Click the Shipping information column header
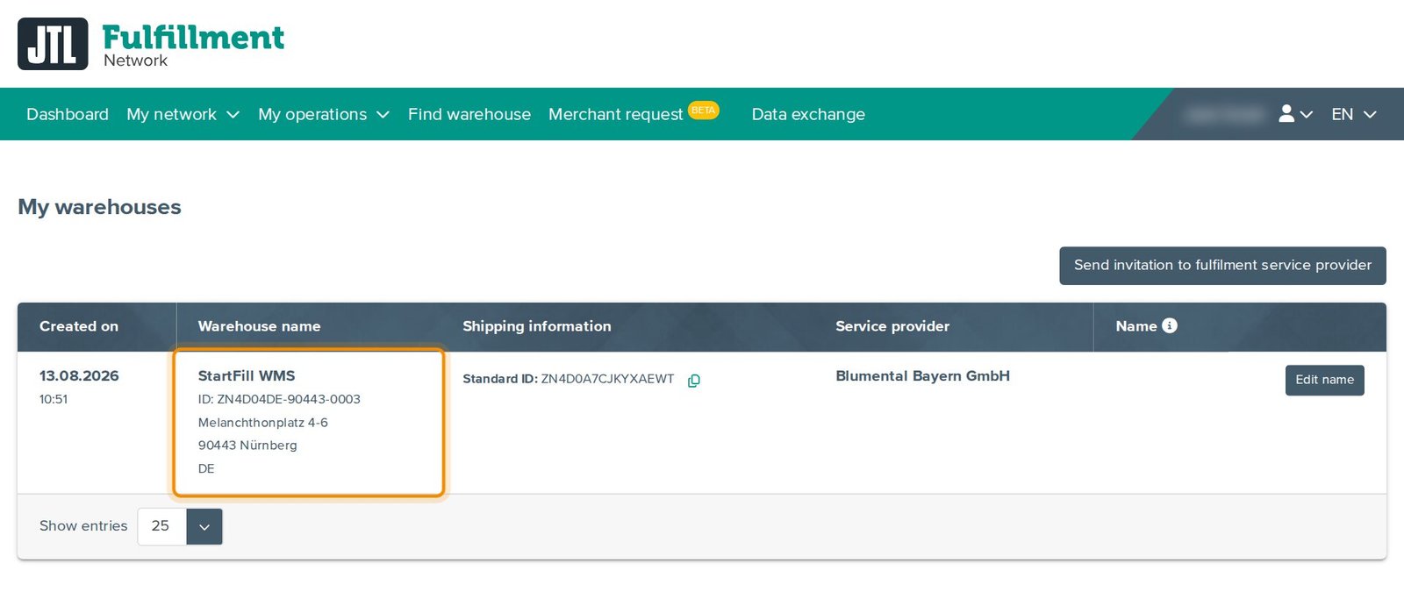The width and height of the screenshot is (1404, 592). coord(537,326)
